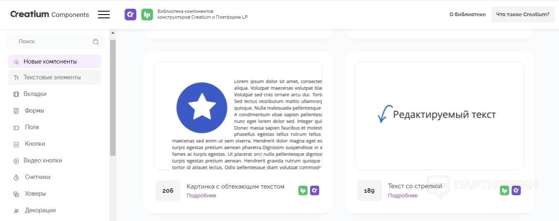The height and width of the screenshot is (221, 559).
Task: Click the hamburger menu icon
Action: tap(104, 15)
